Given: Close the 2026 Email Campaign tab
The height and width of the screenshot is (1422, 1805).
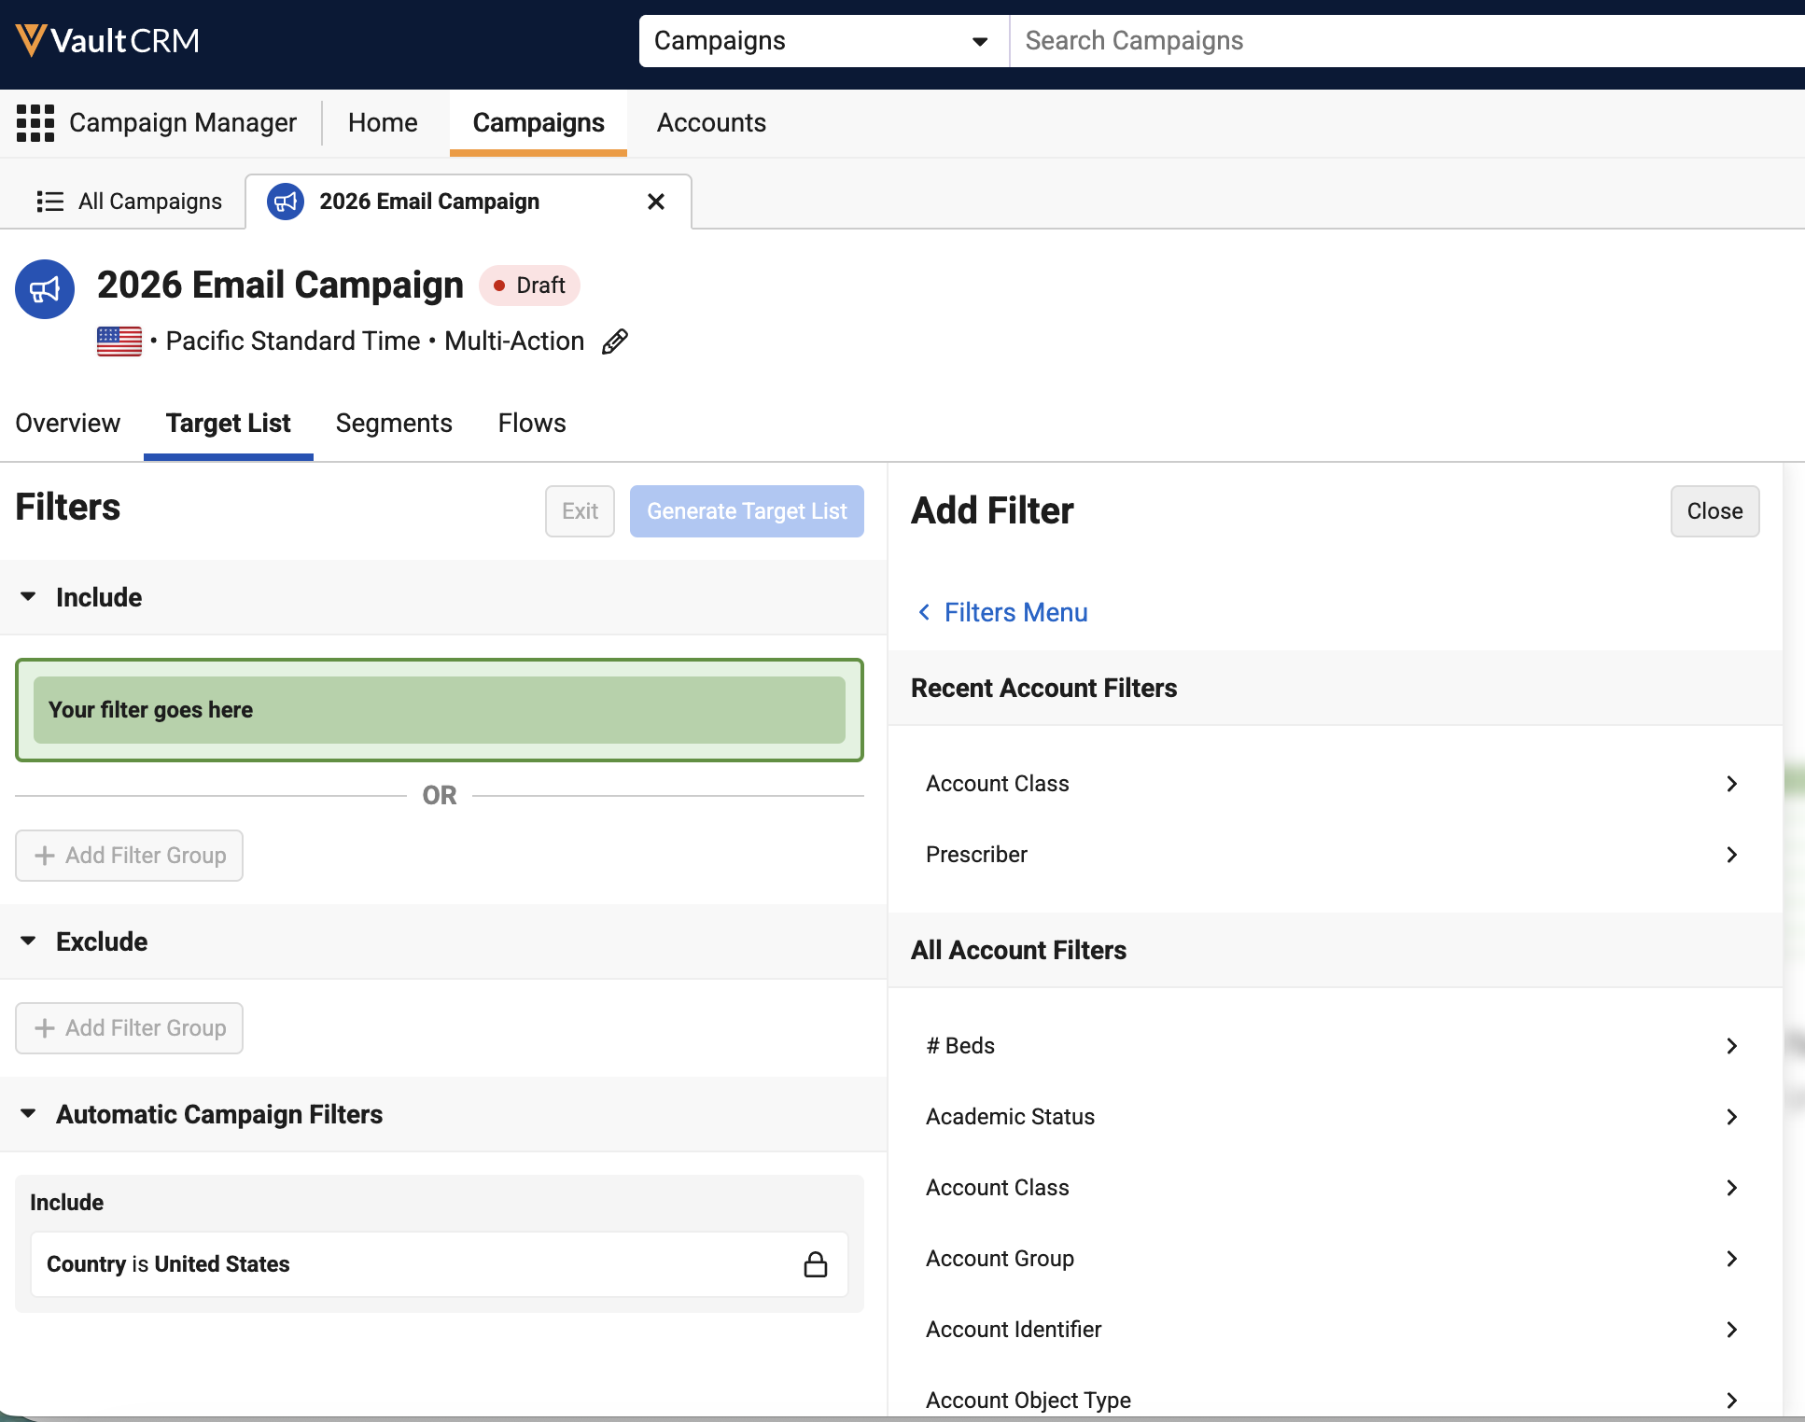Looking at the screenshot, I should [x=656, y=202].
